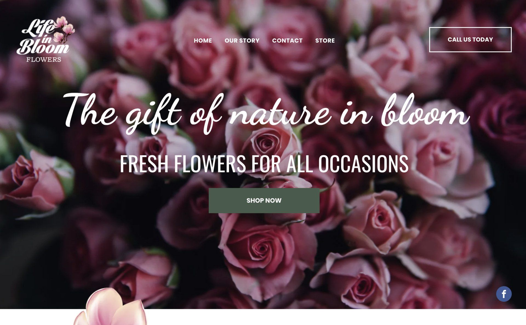Image resolution: width=526 pixels, height=325 pixels.
Task: Click the word FLOWERS beneath the logo script
Action: pos(44,59)
